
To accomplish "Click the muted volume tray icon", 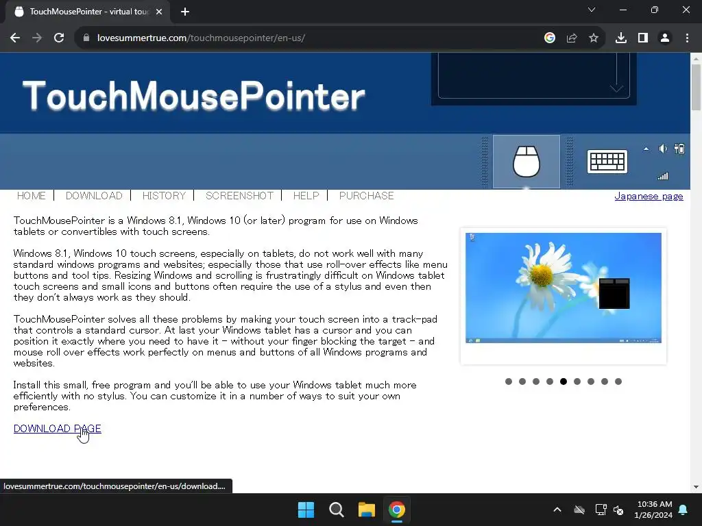I will coord(619,510).
